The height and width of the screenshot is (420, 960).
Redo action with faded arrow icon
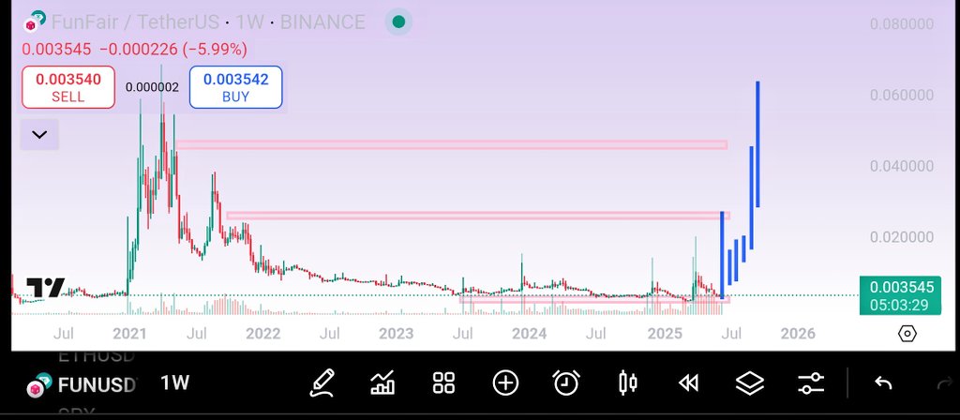(x=946, y=383)
